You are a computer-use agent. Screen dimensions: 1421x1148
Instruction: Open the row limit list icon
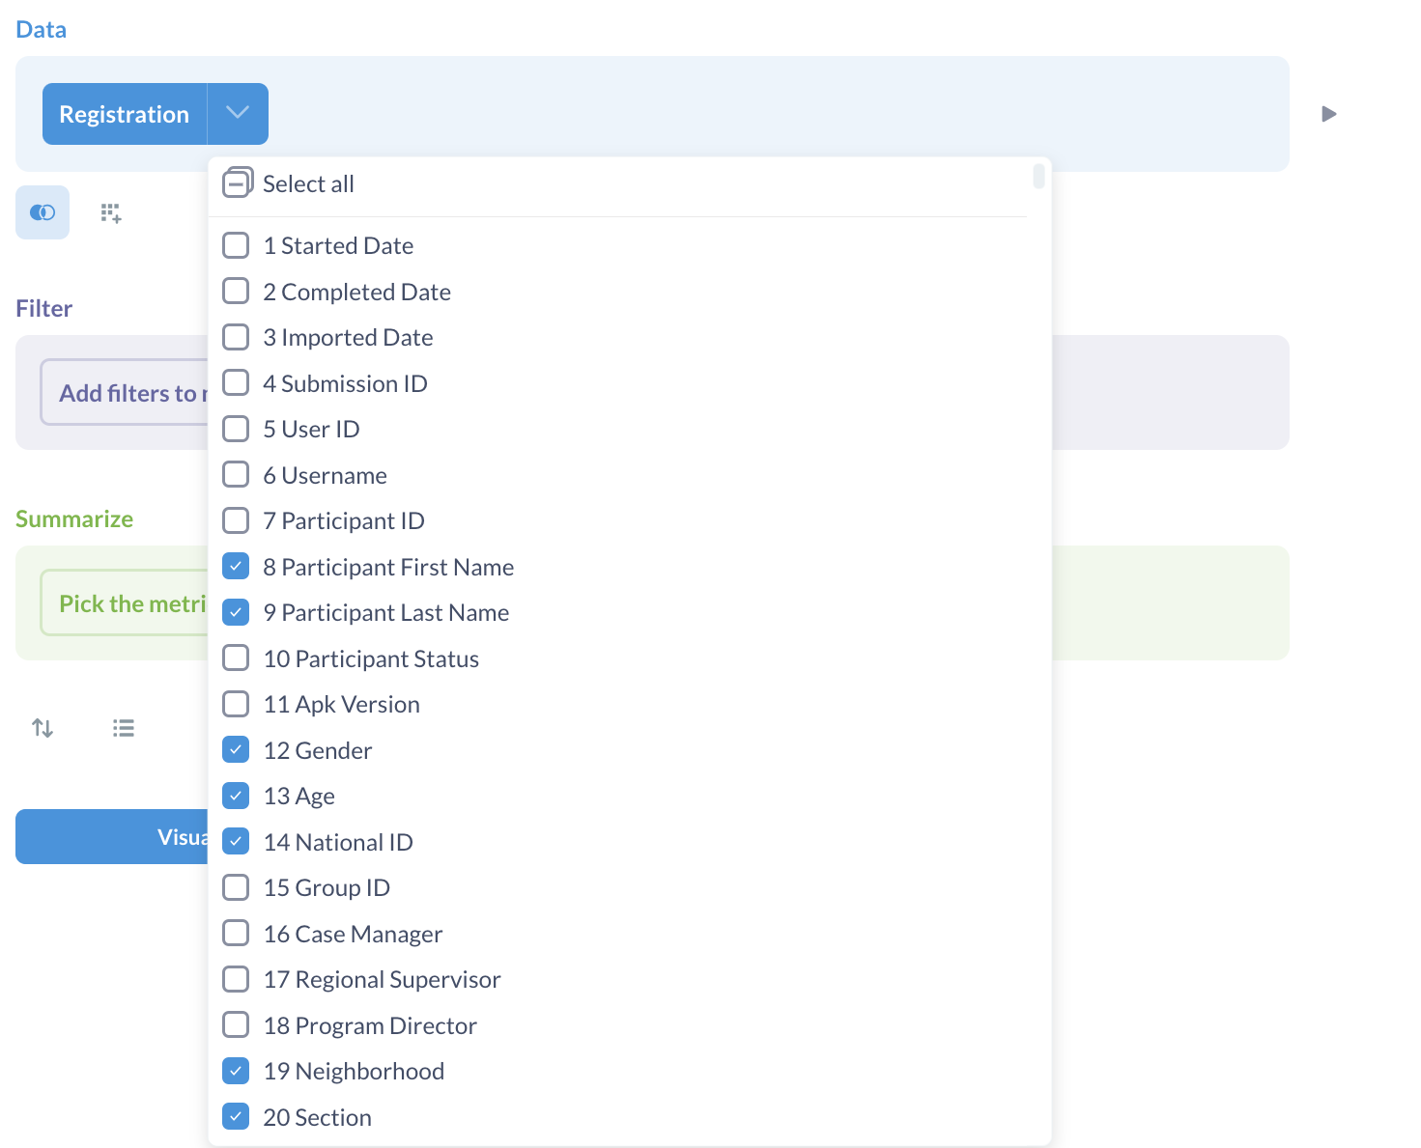(x=123, y=727)
